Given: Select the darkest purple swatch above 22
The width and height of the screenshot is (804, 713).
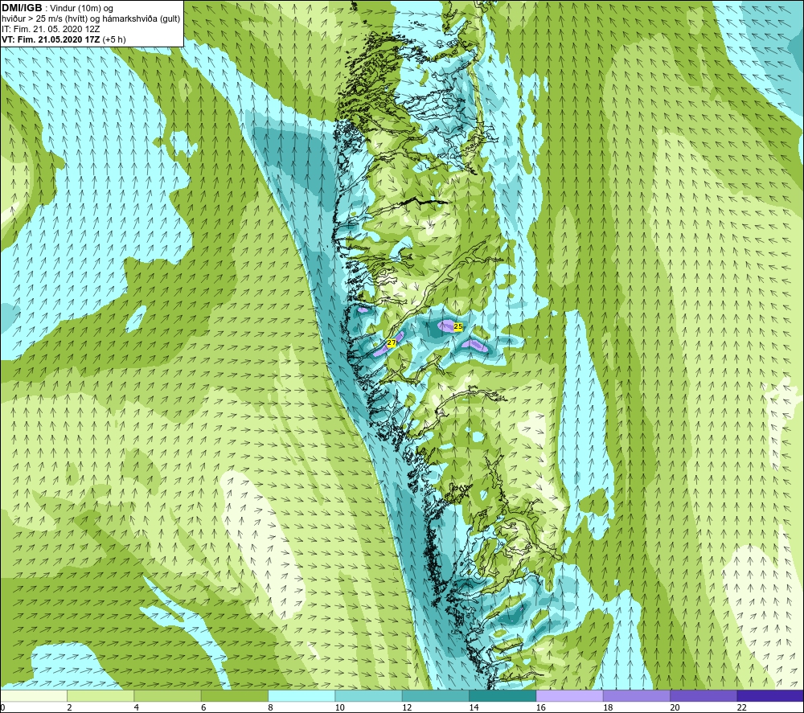Looking at the screenshot, I should [770, 695].
